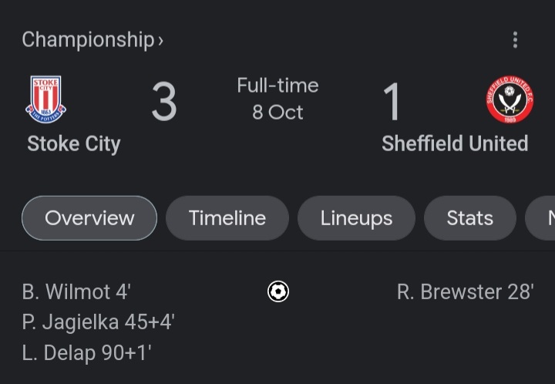Open the Lineups tab

[356, 218]
